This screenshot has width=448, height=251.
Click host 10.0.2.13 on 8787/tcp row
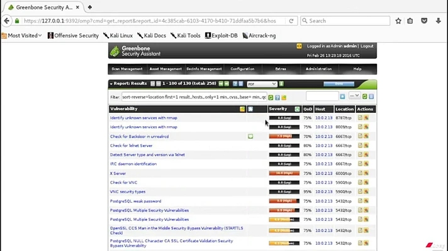(323, 118)
